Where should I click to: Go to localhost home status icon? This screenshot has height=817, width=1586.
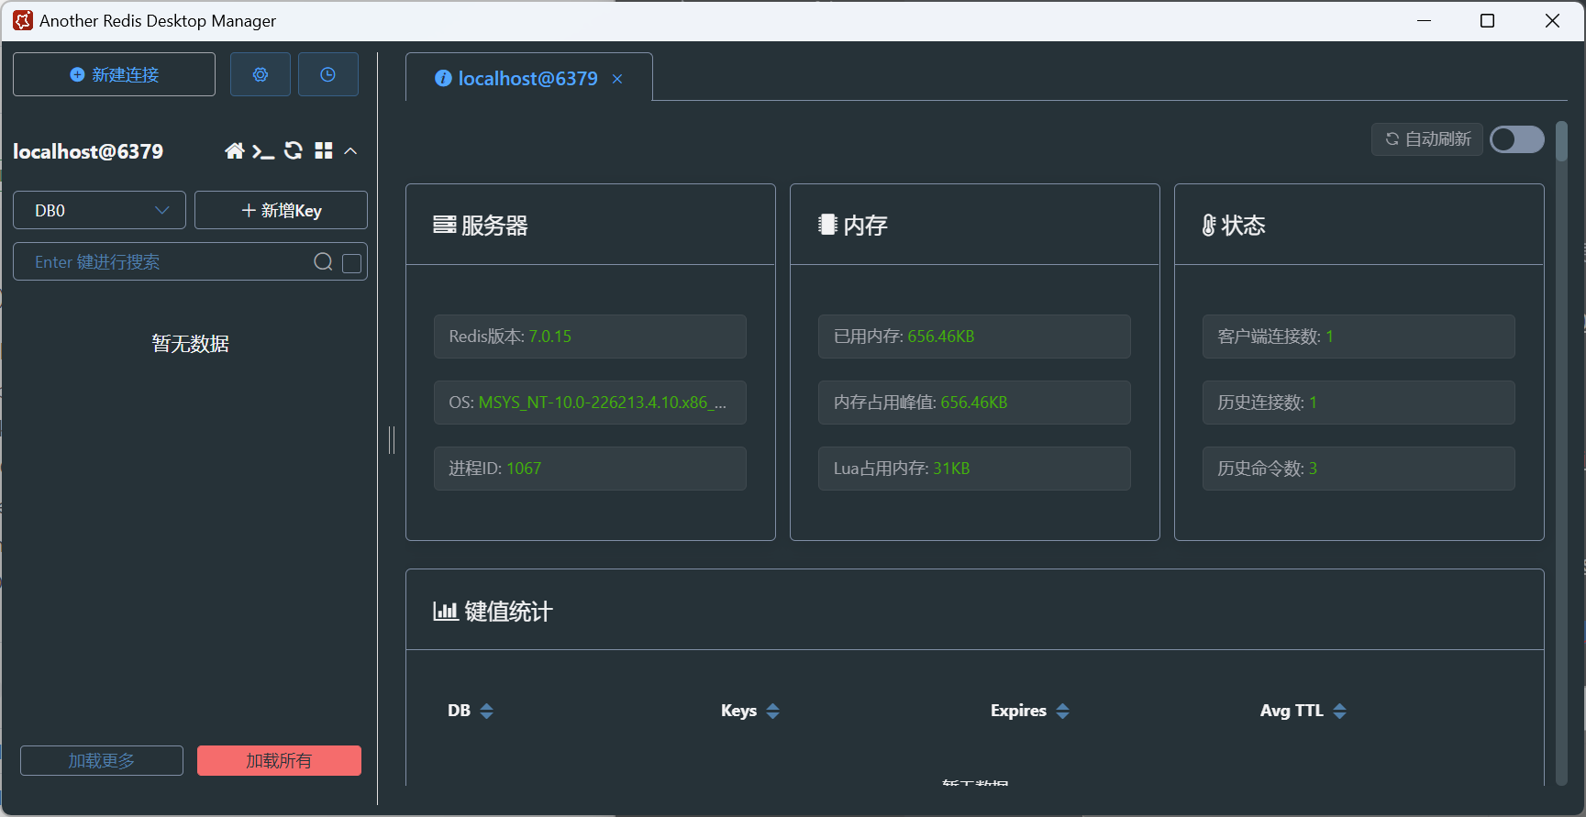pos(235,151)
